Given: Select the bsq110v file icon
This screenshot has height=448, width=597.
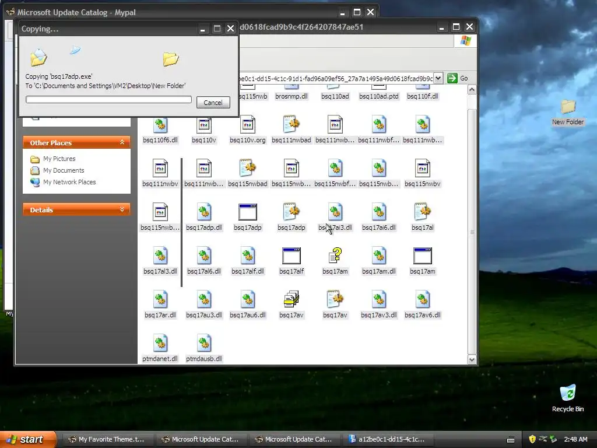Looking at the screenshot, I should pyautogui.click(x=204, y=125).
